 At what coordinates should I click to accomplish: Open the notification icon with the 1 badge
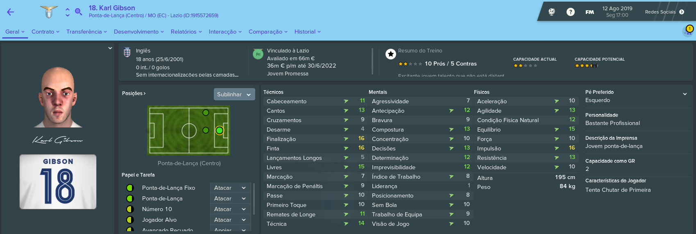click(x=688, y=31)
